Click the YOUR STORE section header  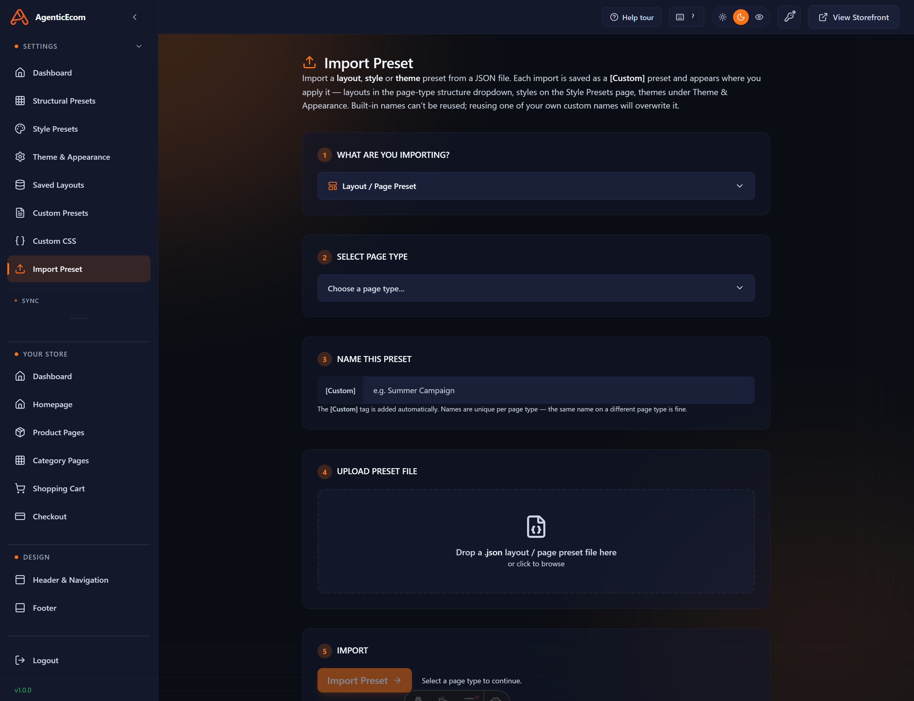(45, 354)
